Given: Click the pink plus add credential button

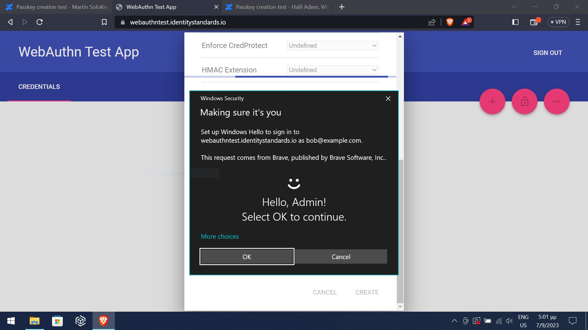Looking at the screenshot, I should tap(492, 101).
